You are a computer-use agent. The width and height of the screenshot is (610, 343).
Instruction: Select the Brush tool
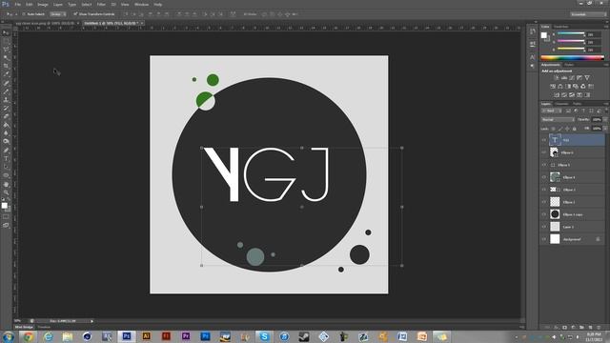[x=6, y=91]
